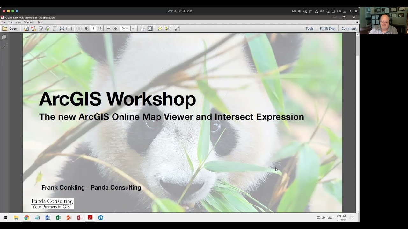The height and width of the screenshot is (229, 408).
Task: Toggle Read Mode with the expand arrows icon
Action: pyautogui.click(x=177, y=28)
